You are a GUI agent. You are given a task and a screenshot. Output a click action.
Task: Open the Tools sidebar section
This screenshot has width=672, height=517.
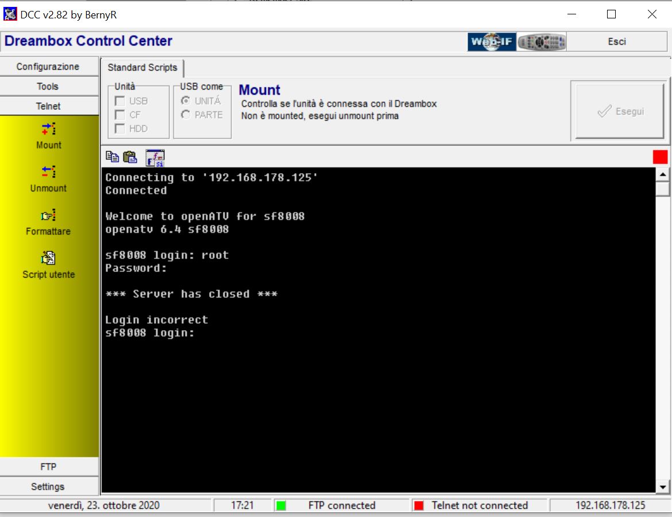49,86
